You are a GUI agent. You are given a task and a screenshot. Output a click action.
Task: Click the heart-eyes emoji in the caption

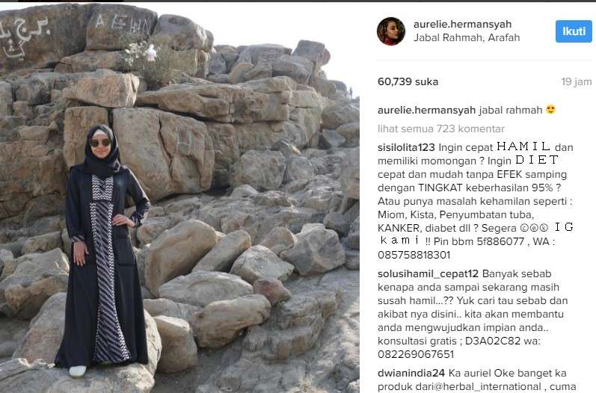pyautogui.click(x=550, y=110)
